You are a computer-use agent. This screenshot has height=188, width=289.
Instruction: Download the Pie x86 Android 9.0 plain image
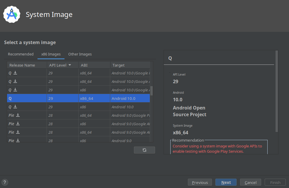tap(18, 141)
